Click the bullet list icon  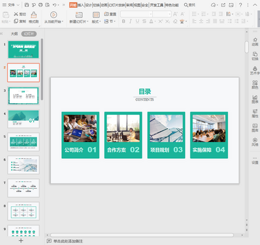click(194, 14)
